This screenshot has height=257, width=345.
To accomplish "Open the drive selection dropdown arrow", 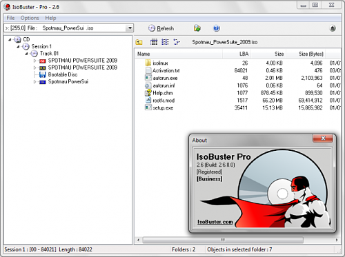I will (x=130, y=28).
